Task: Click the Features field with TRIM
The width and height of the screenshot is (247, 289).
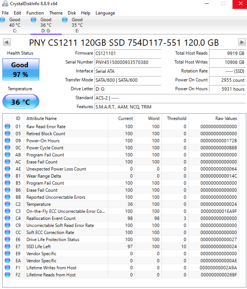Action: pos(170,107)
